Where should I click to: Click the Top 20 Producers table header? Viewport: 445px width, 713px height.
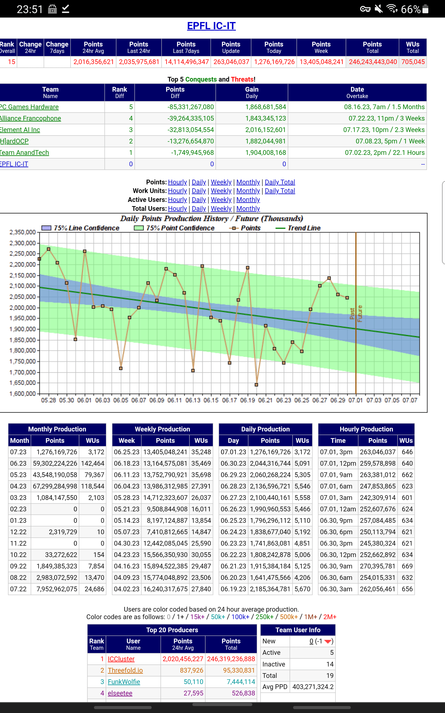pos(172,630)
